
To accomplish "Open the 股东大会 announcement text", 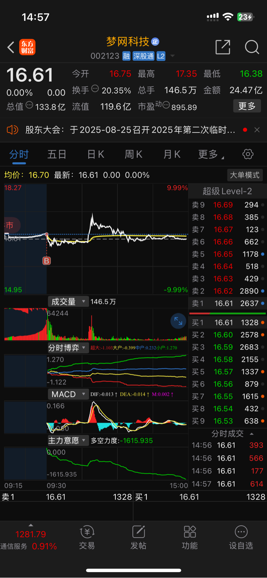I will coord(130,130).
